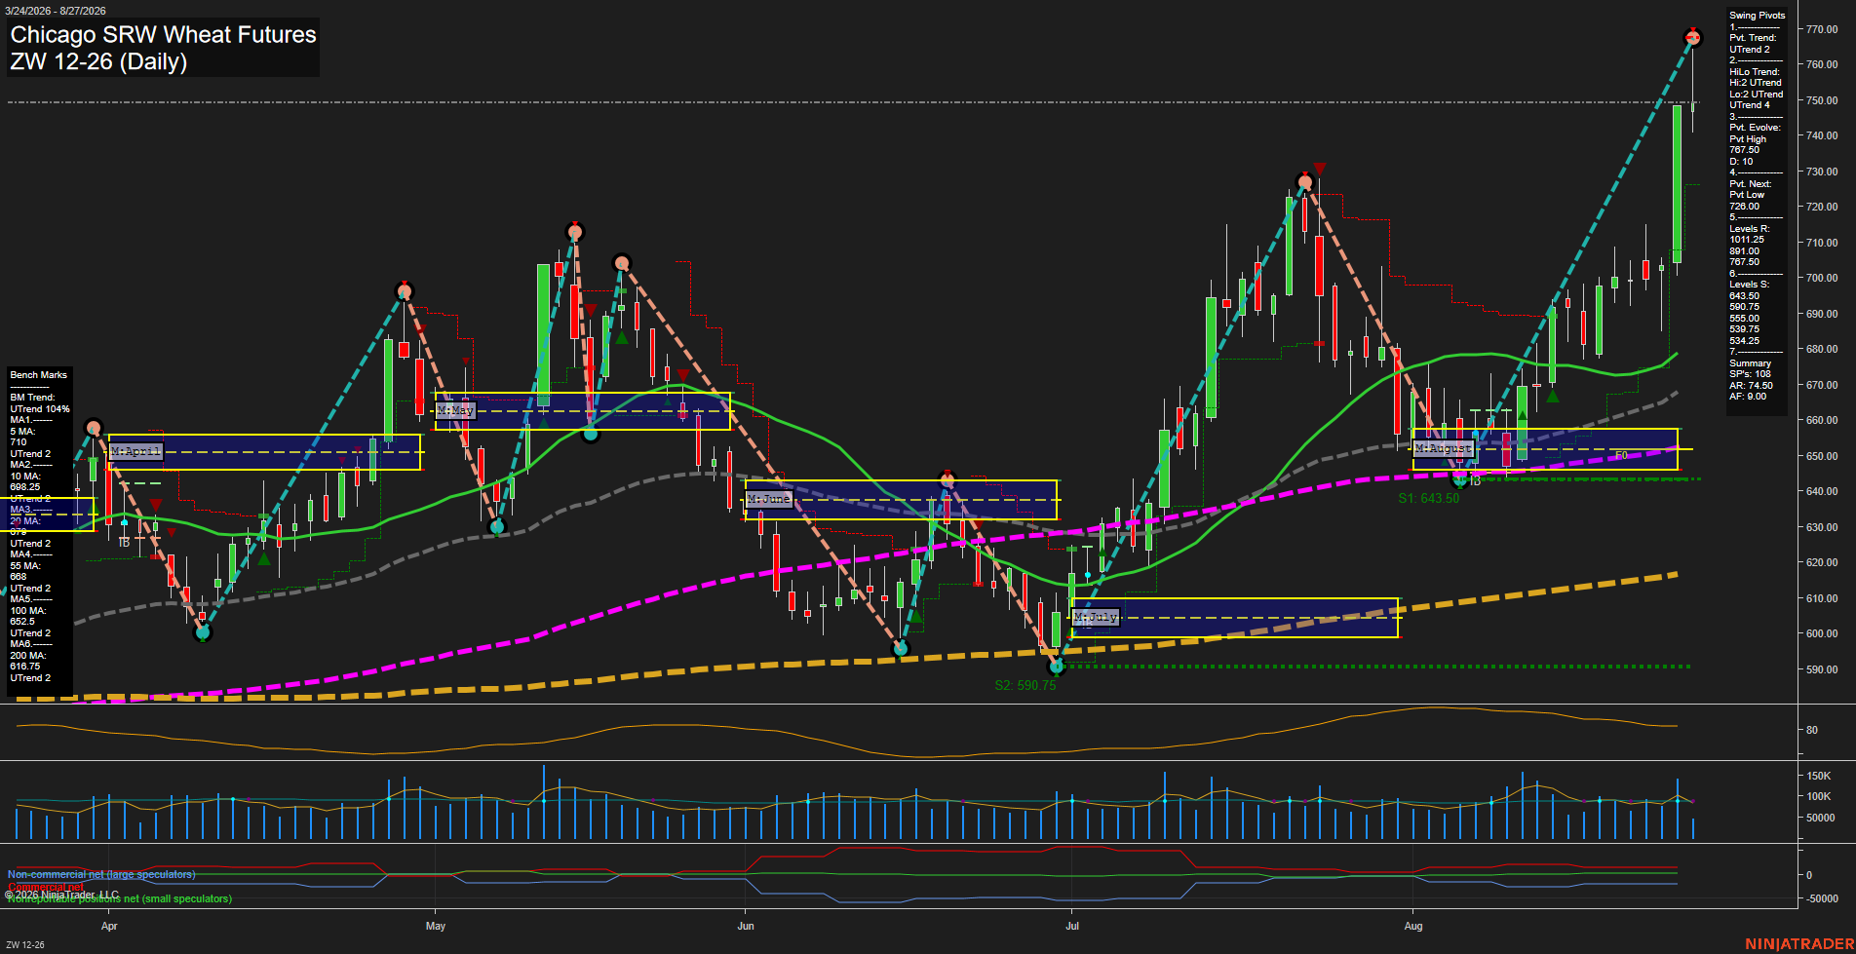Viewport: 1856px width, 954px height.
Task: Click 'Nonreportable positions net (small speculators)' legend
Action: tap(120, 898)
